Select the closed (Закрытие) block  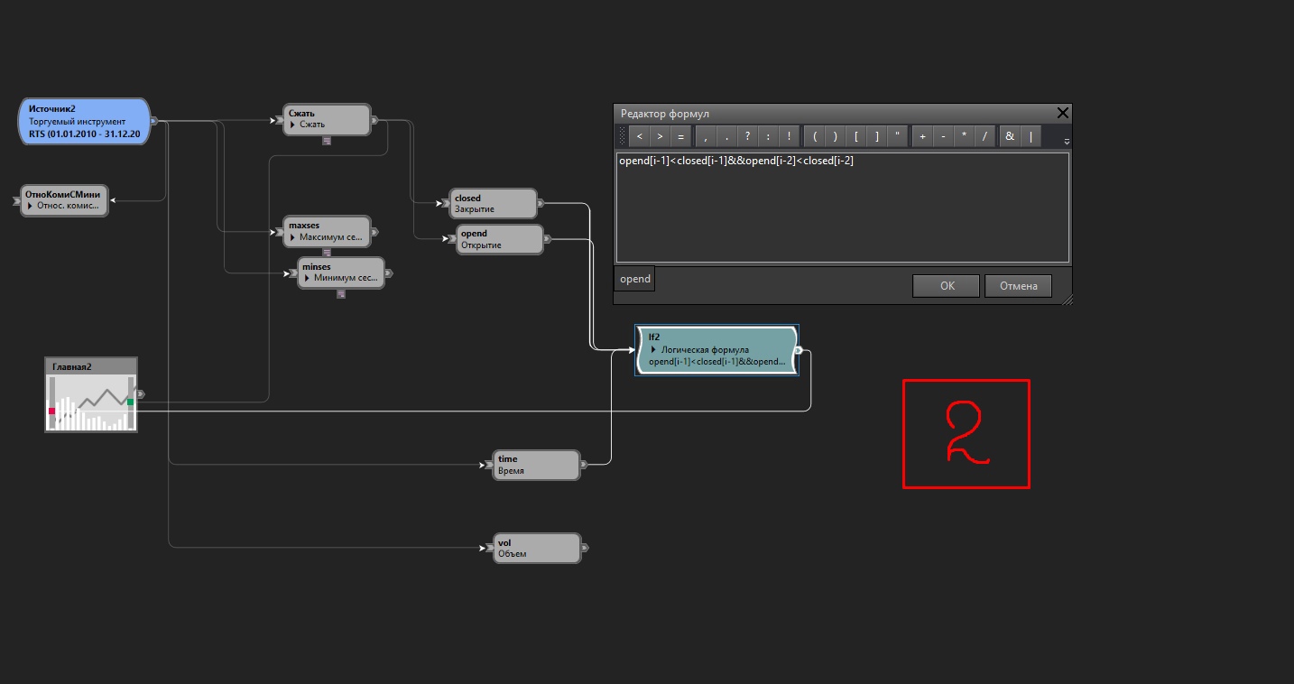click(x=494, y=203)
